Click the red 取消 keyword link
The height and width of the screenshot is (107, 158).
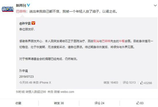(x=96, y=41)
